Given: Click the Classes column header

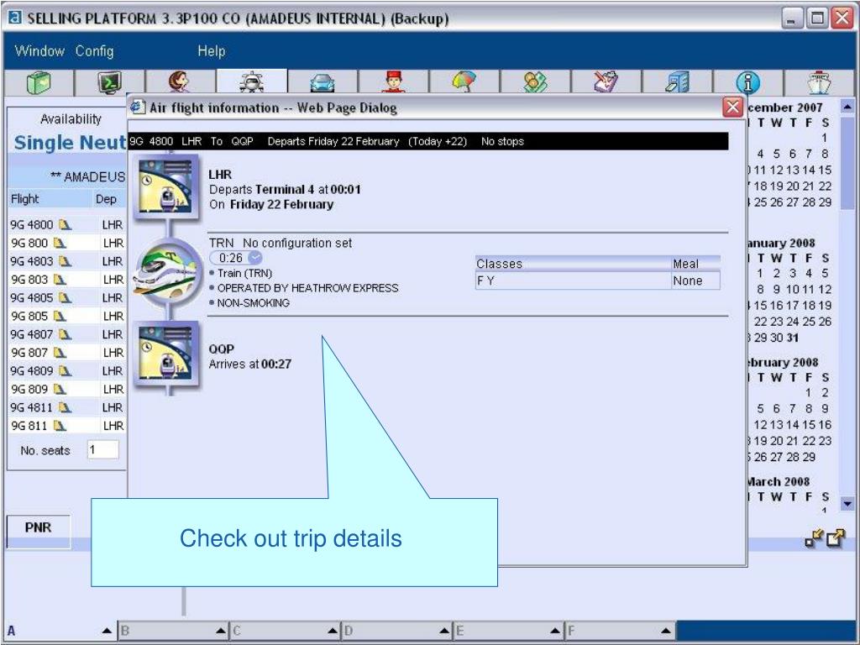Looking at the screenshot, I should tap(573, 264).
